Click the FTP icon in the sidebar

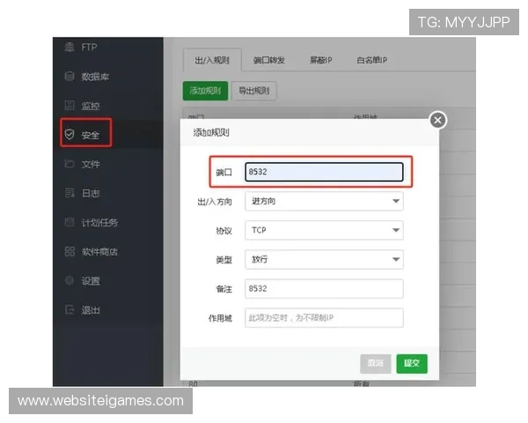click(x=69, y=47)
